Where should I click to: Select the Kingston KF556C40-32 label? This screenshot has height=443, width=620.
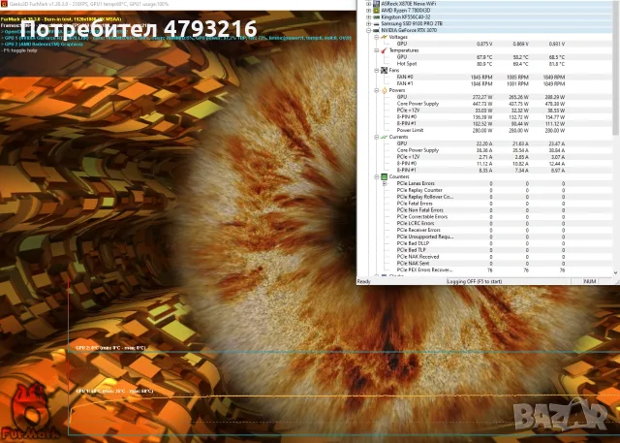[406, 17]
